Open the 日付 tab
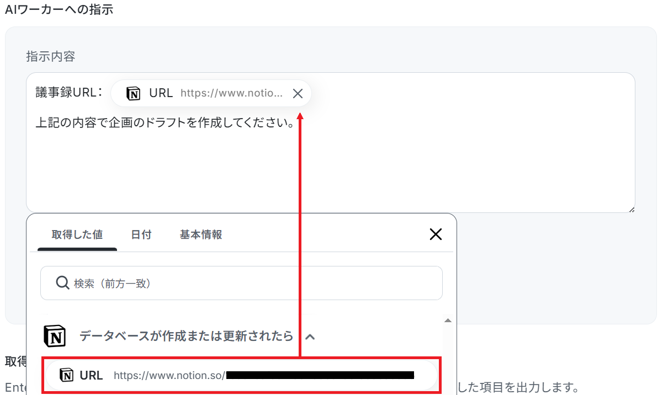The width and height of the screenshot is (663, 395). click(x=141, y=234)
